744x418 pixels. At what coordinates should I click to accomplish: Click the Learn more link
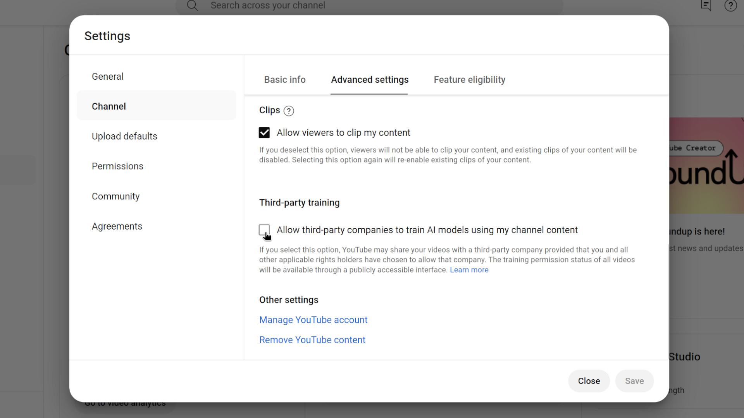coord(469,270)
